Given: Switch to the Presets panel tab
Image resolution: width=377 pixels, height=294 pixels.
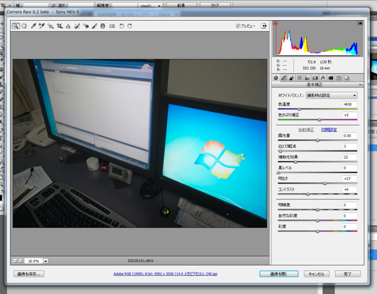Looking at the screenshot, I should coord(339,78).
